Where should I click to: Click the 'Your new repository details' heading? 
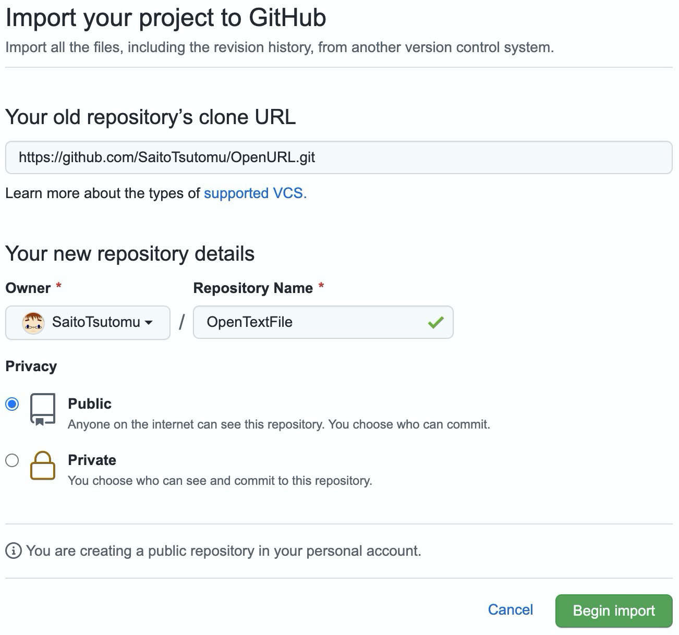tap(130, 254)
